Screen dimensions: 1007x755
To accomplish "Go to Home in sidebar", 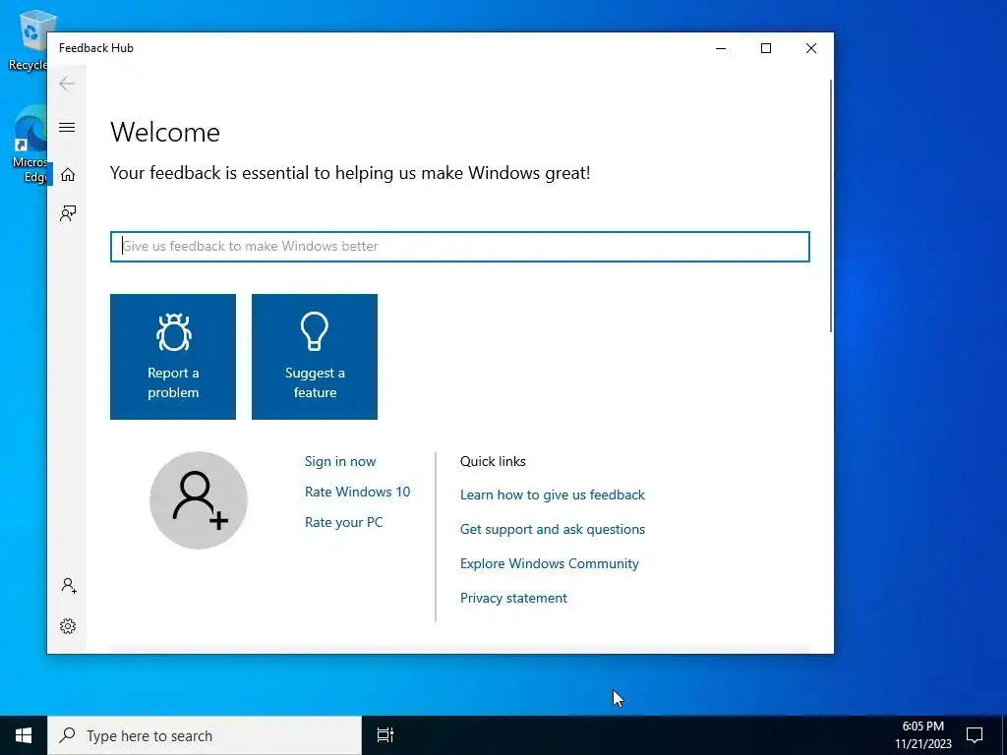I will pos(68,175).
